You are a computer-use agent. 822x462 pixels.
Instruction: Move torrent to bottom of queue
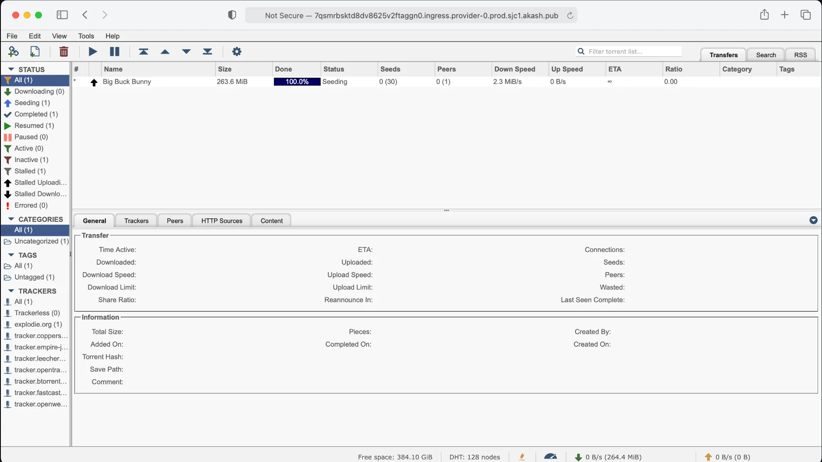(208, 52)
